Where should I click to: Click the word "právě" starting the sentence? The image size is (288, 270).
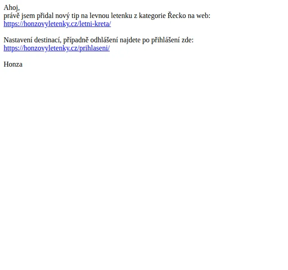pyautogui.click(x=12, y=16)
